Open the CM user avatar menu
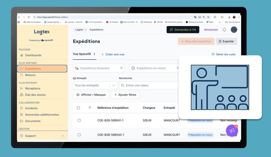This screenshot has width=271, height=157. point(234,30)
